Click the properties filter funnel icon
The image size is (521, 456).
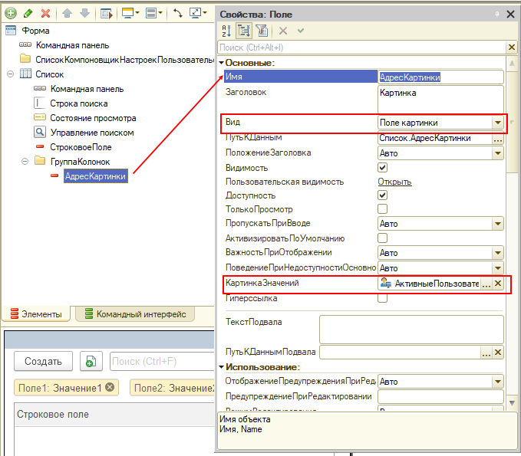261,31
